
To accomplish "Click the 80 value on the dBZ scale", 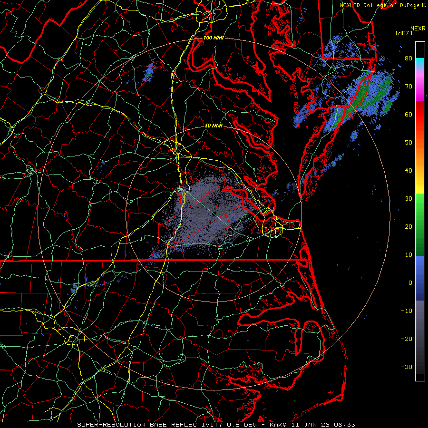I will [409, 58].
